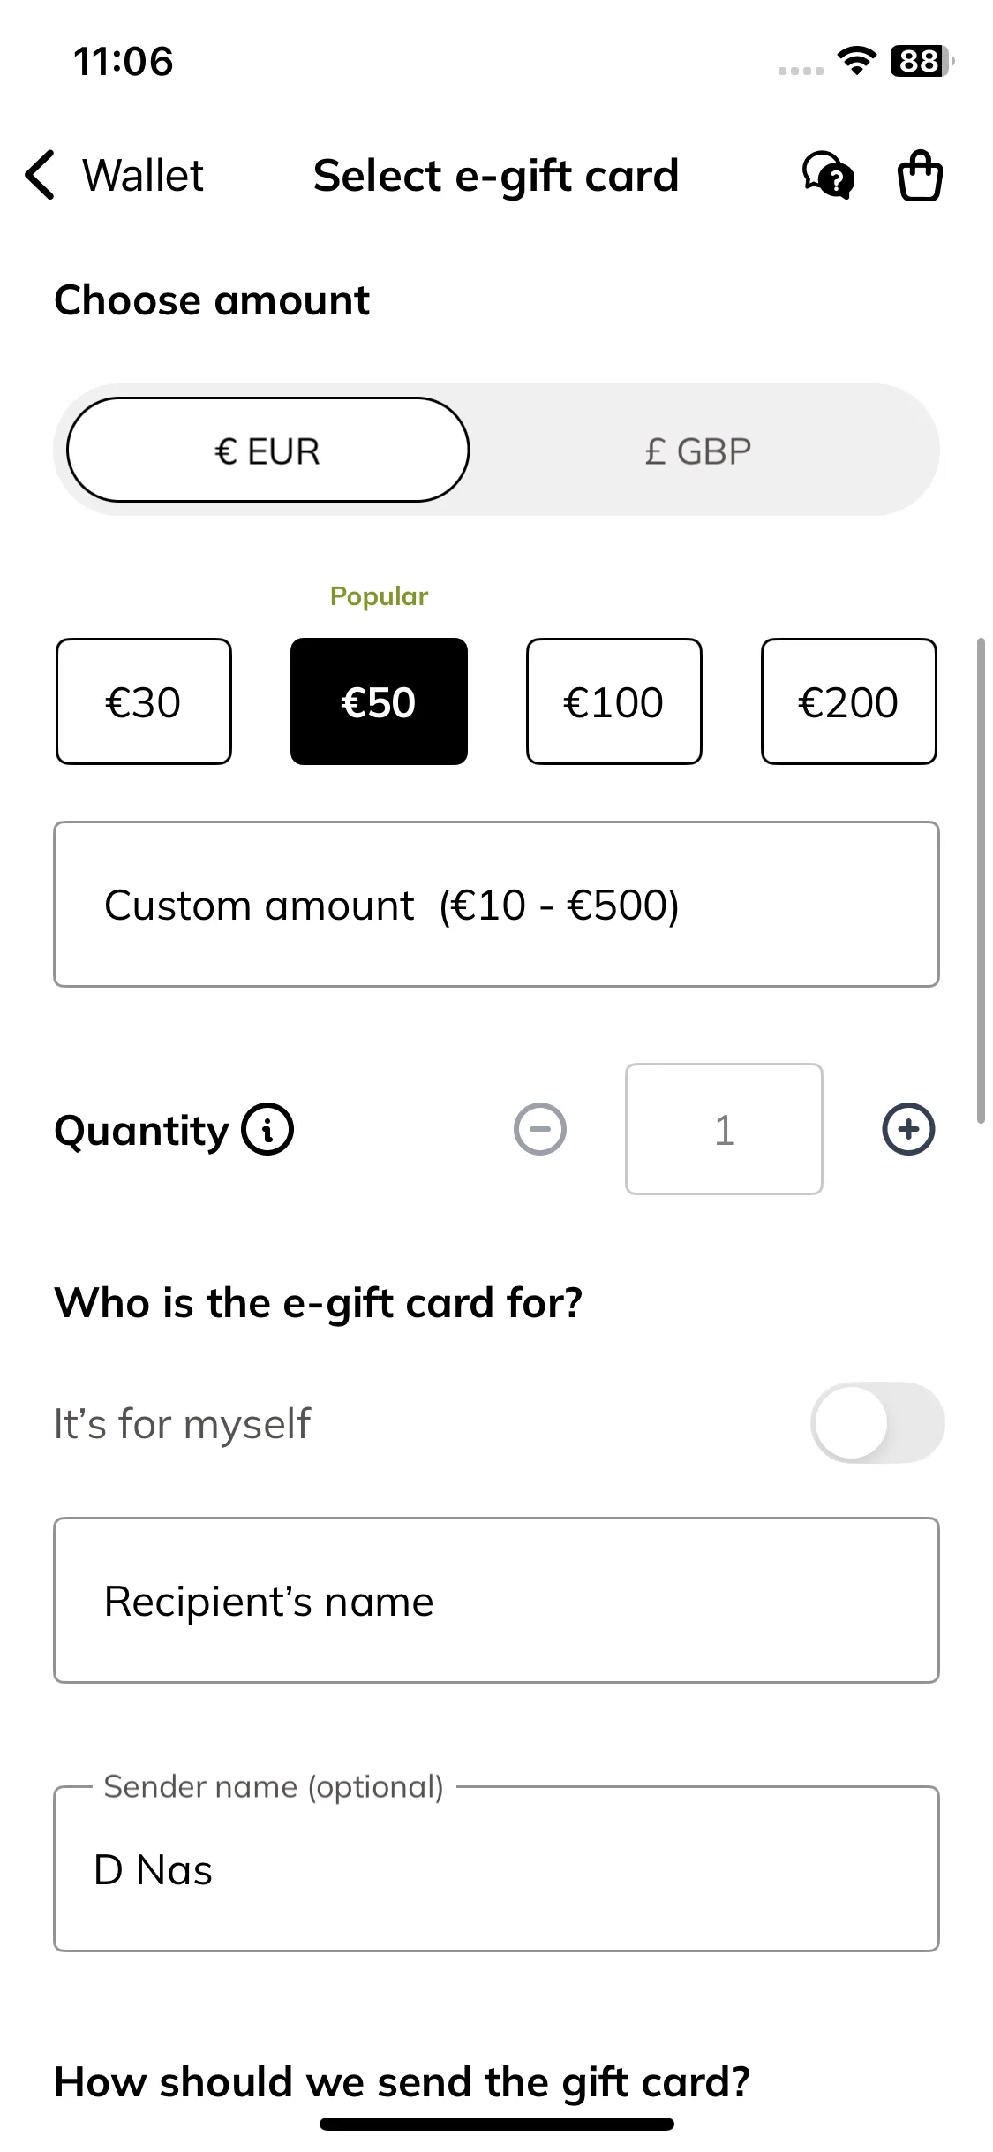993x2152 pixels.
Task: Choose the €50 popular amount
Action: click(x=379, y=701)
